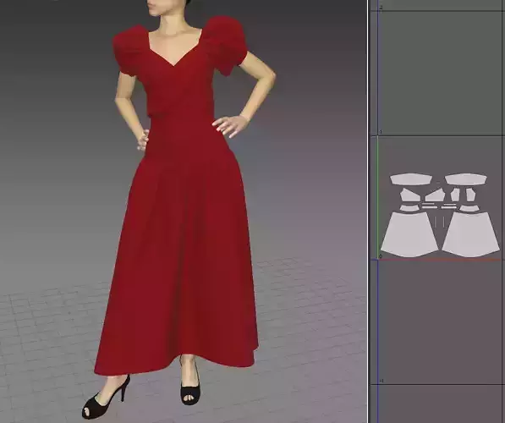
Task: Select the left skirt pattern piece
Action: click(x=409, y=234)
